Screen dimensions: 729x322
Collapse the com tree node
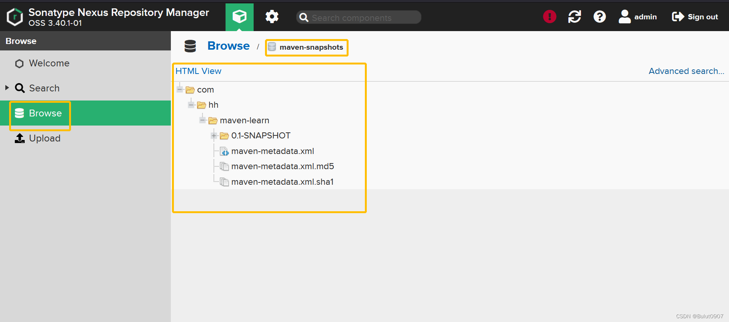tap(180, 90)
